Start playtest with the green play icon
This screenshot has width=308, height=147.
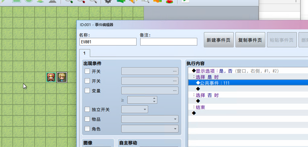click(x=185, y=1)
